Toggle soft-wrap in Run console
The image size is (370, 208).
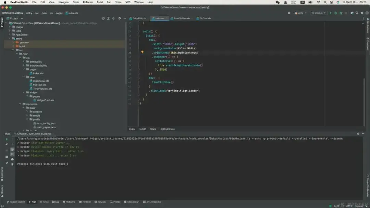click(x=12, y=149)
